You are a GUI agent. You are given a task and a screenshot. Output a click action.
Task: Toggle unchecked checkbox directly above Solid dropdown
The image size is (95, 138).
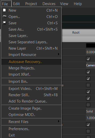pyautogui.click(x=88, y=105)
